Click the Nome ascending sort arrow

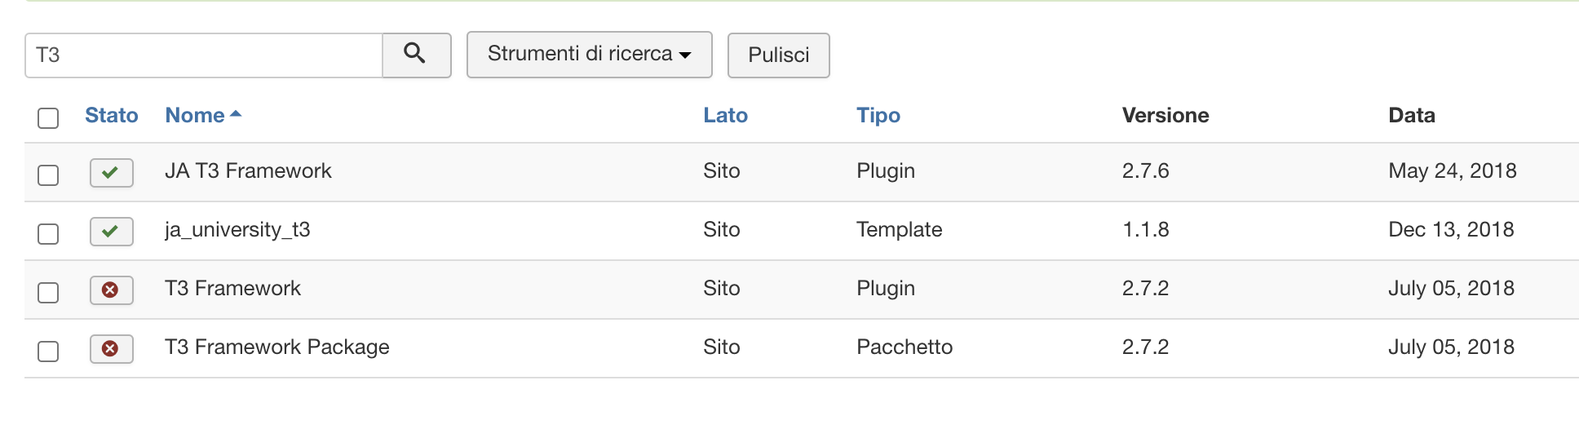236,114
